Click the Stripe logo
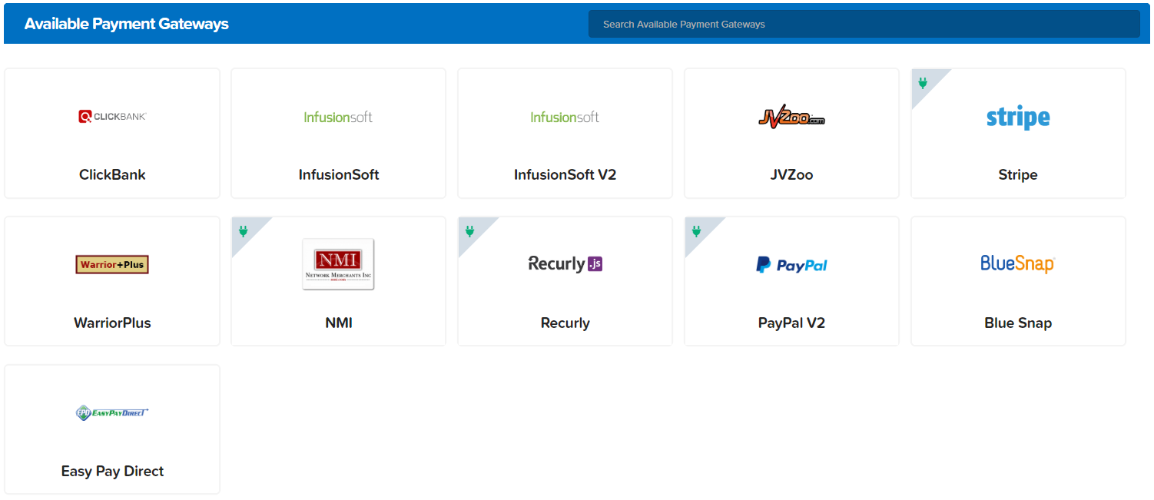This screenshot has width=1154, height=500. (x=1018, y=118)
